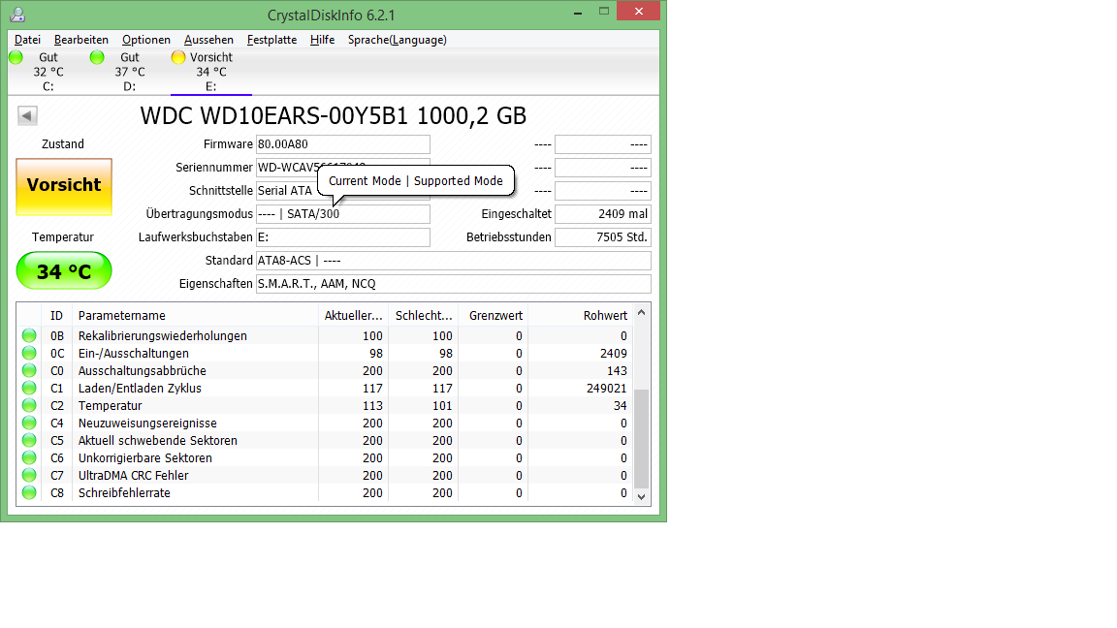Click scrollbar up arrow in SMART list

click(641, 313)
